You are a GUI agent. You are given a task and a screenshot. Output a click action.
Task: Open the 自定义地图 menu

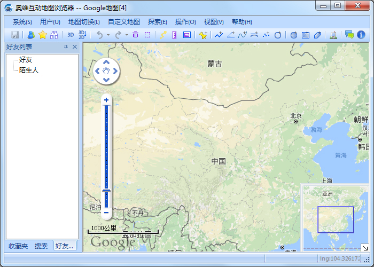click(124, 22)
